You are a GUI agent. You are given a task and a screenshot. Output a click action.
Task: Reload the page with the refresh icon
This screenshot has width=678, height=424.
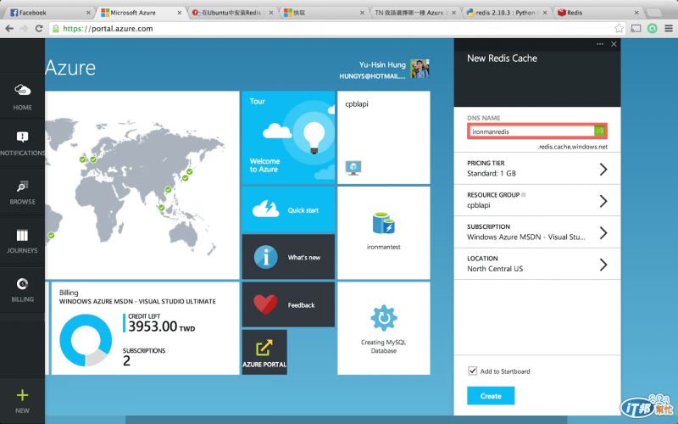39,29
